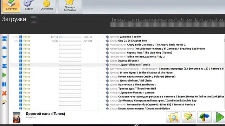Open the Статистика tab
225x126 pixels.
tap(47, 6)
